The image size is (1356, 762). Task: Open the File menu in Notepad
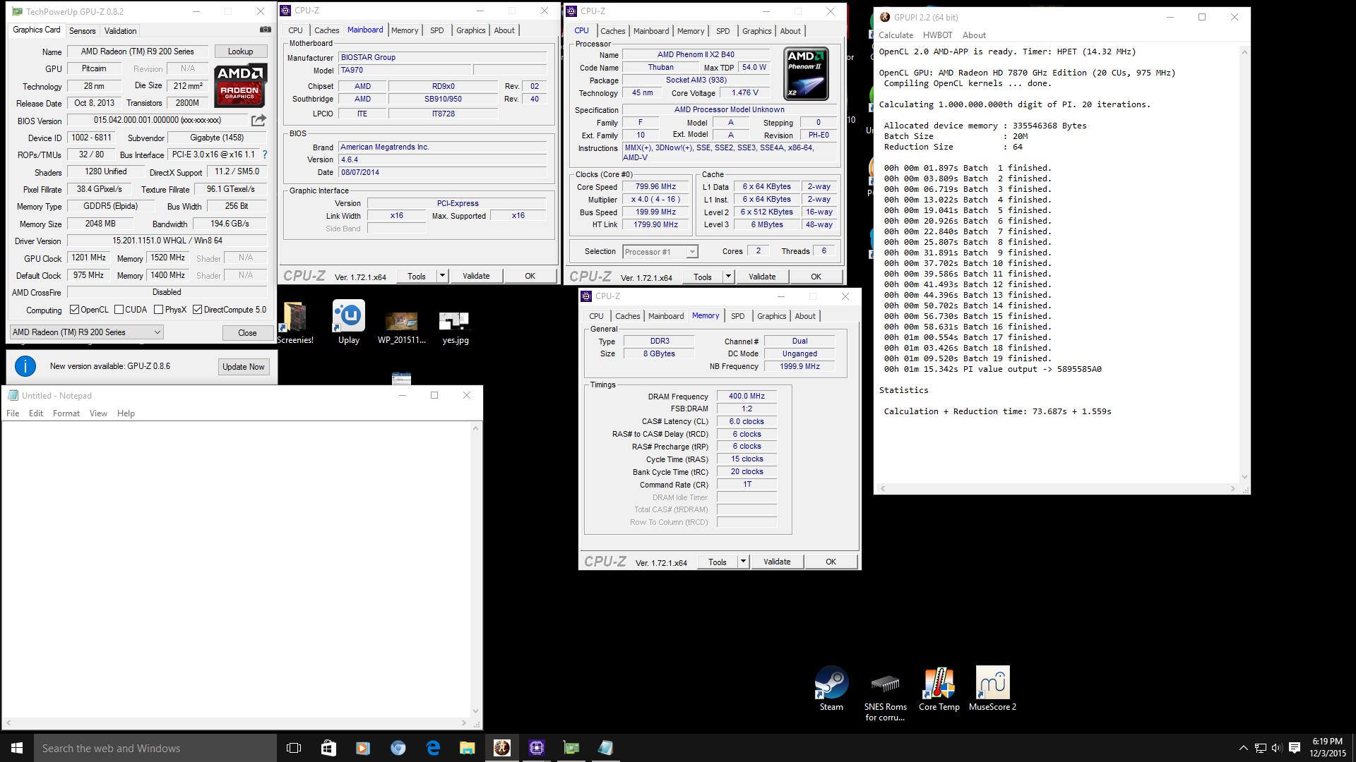(x=13, y=413)
